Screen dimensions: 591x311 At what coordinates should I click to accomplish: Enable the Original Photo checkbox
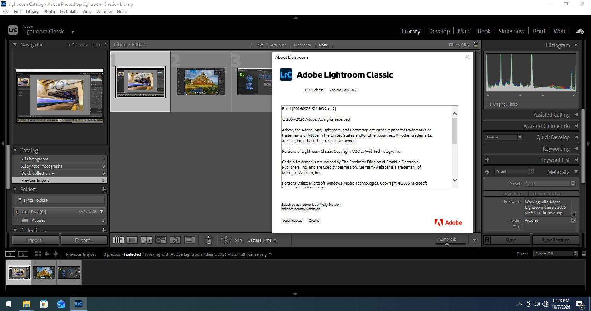pyautogui.click(x=489, y=104)
